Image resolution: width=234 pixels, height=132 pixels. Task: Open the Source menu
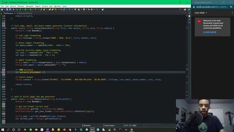(13, 6)
